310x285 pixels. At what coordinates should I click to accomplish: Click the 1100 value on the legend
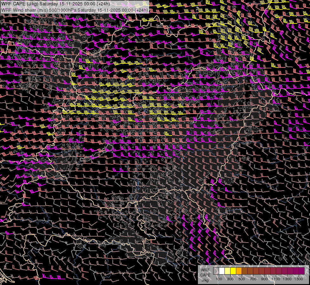click(x=276, y=279)
